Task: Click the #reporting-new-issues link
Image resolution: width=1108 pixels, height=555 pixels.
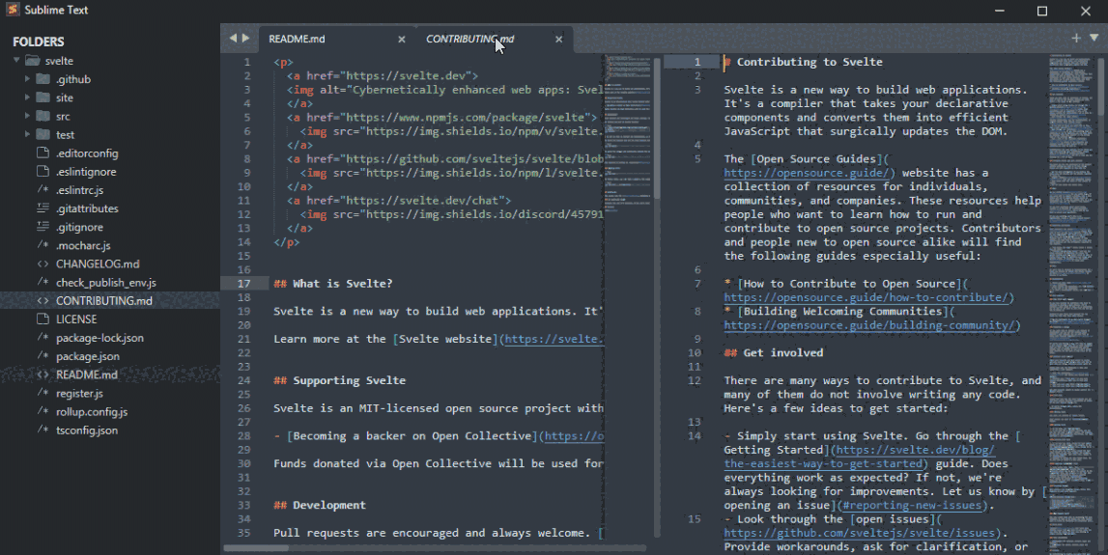Action: [912, 505]
